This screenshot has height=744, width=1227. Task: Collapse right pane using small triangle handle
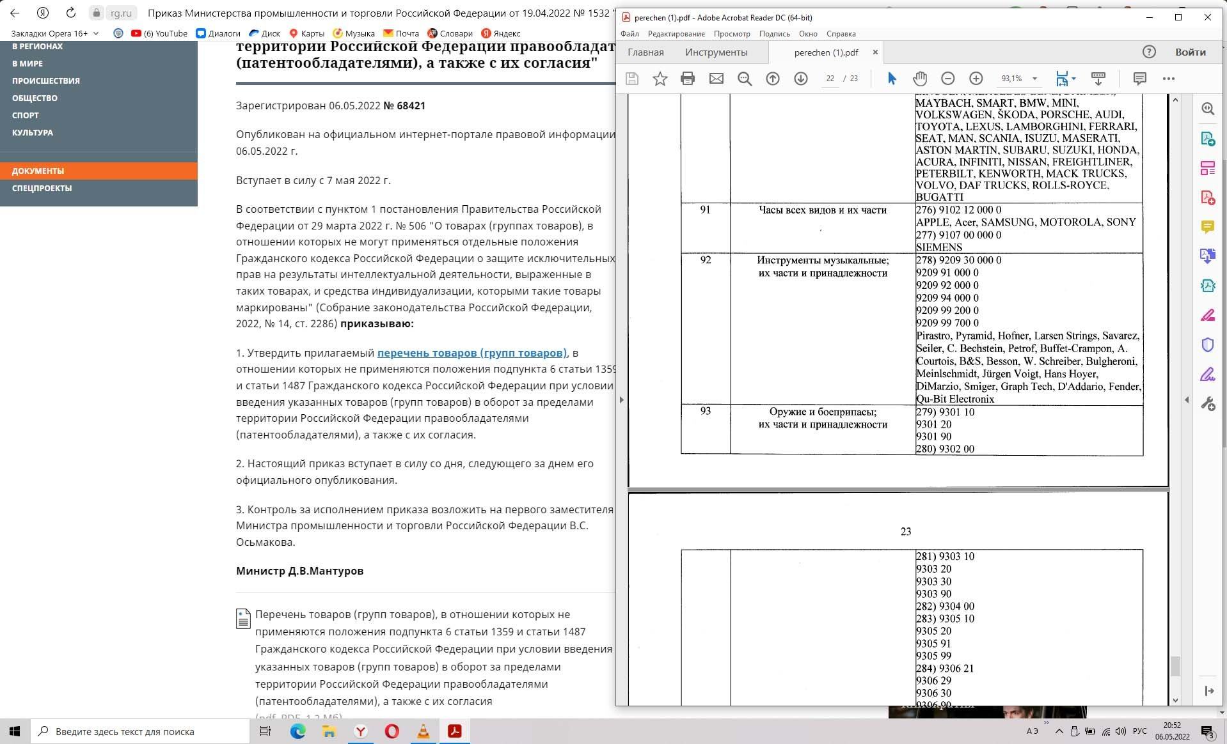point(1187,400)
